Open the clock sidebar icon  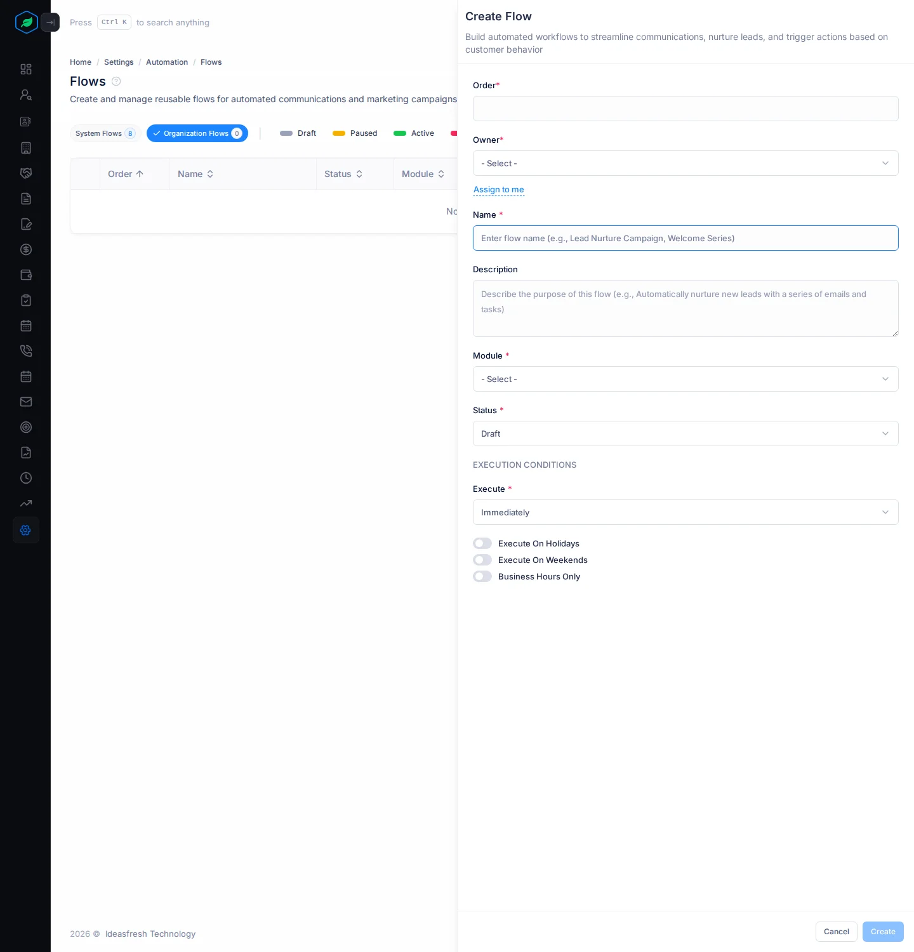(x=26, y=478)
